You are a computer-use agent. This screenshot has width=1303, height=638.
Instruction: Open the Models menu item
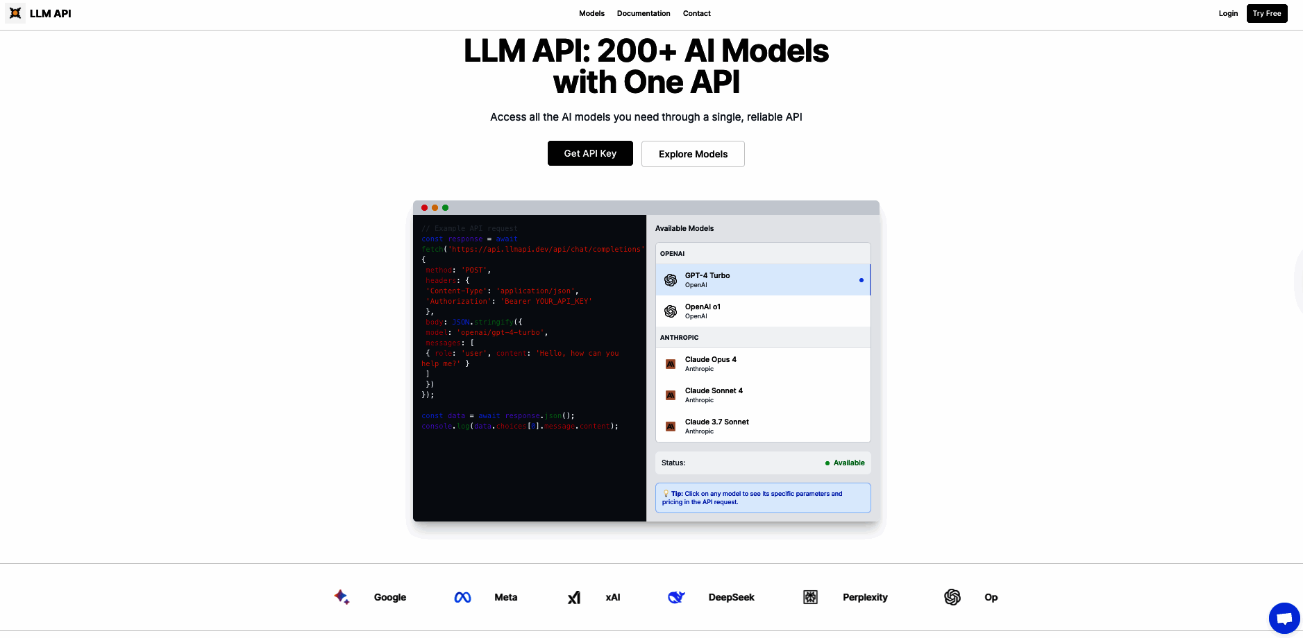tap(591, 13)
